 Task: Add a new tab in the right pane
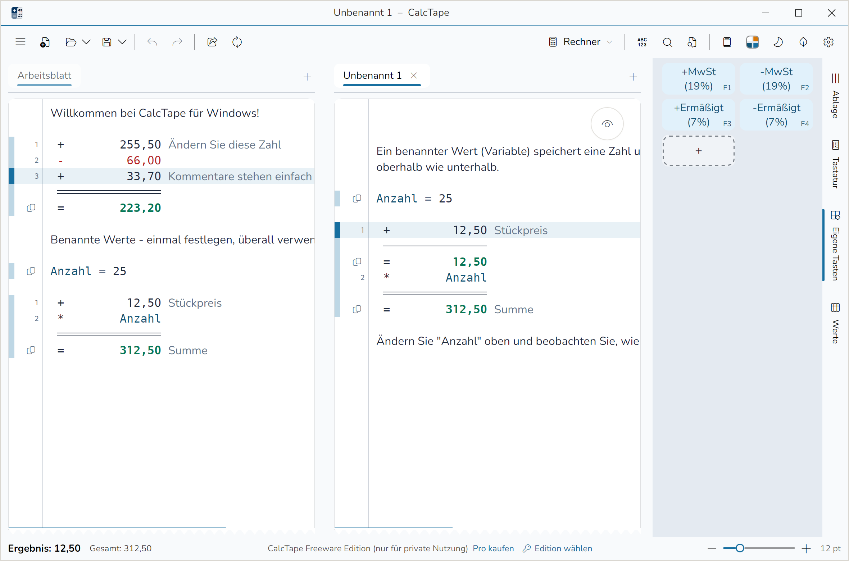point(633,77)
